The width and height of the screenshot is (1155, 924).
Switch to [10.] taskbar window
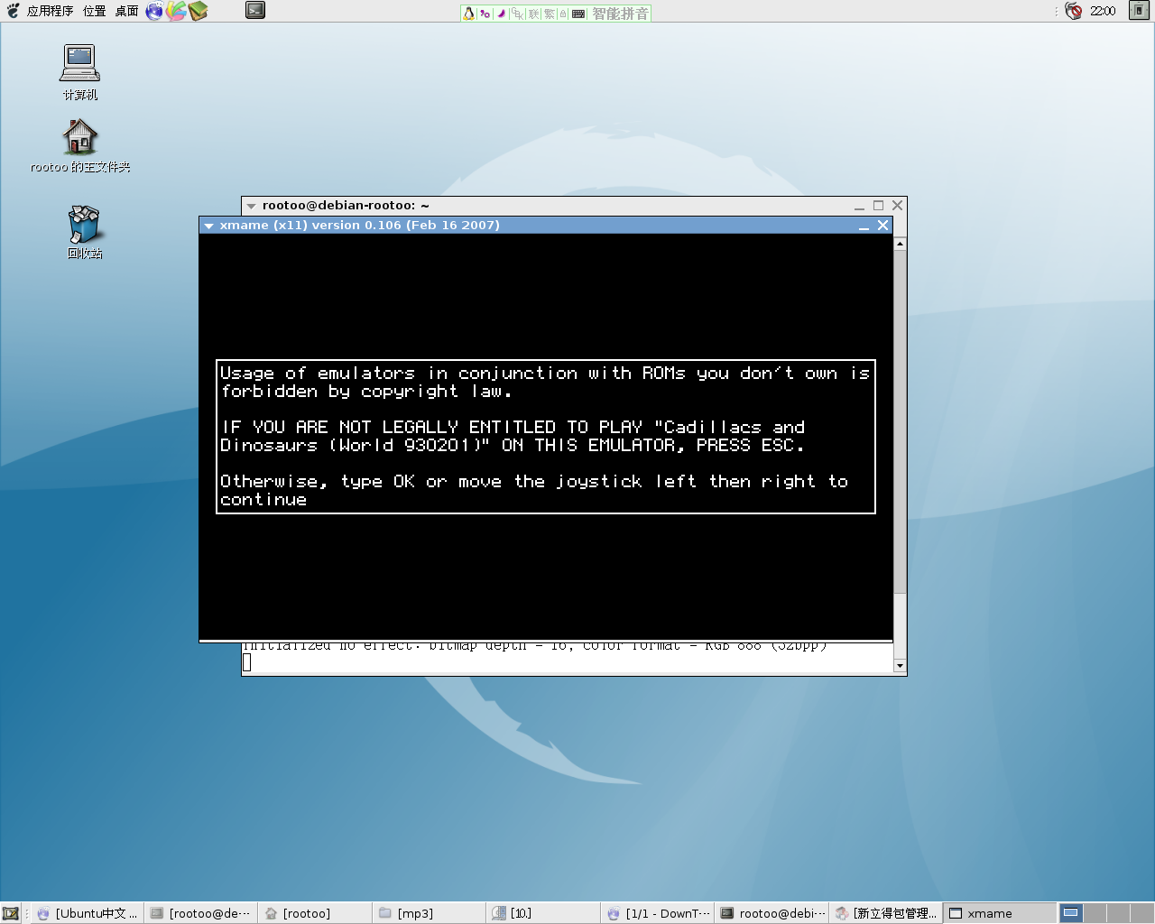541,913
